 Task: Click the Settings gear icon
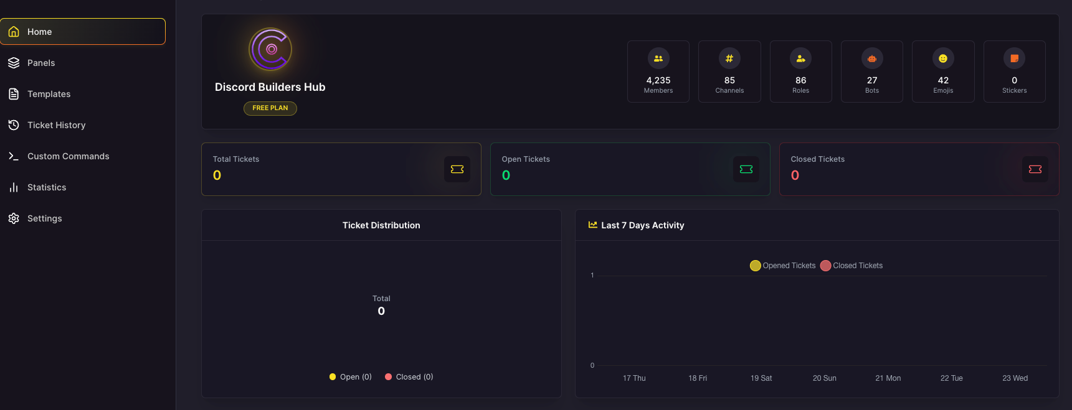tap(14, 218)
